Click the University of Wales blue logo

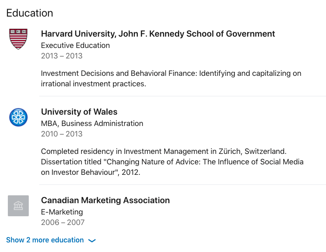18,117
